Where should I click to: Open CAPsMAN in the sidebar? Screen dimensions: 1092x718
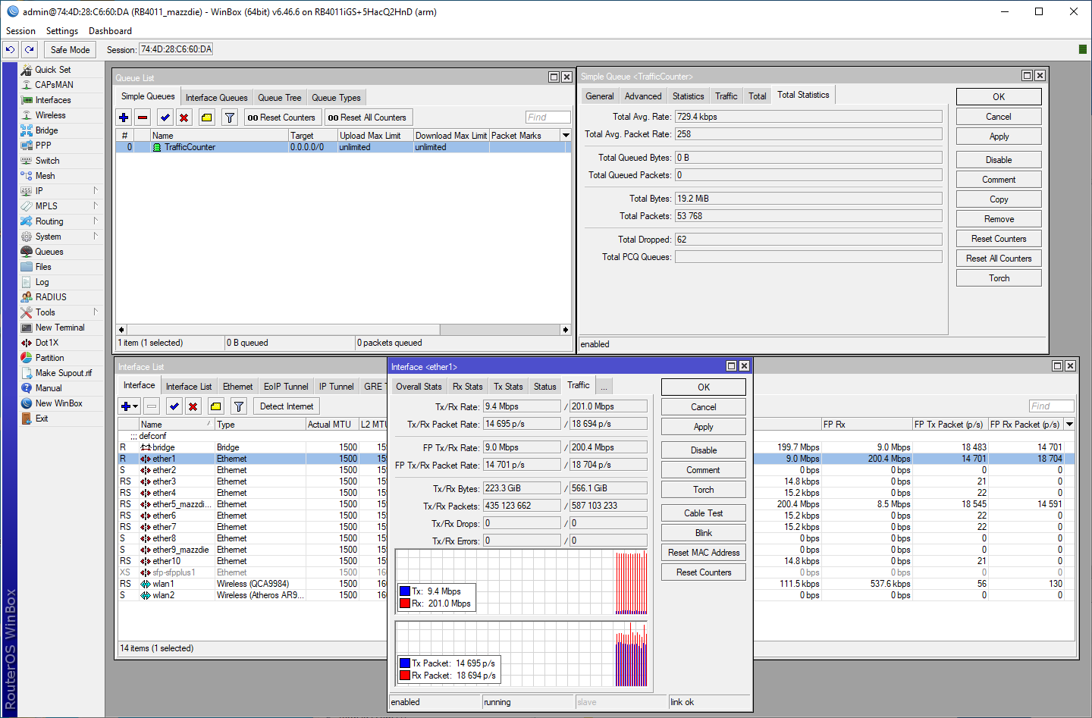tap(54, 85)
